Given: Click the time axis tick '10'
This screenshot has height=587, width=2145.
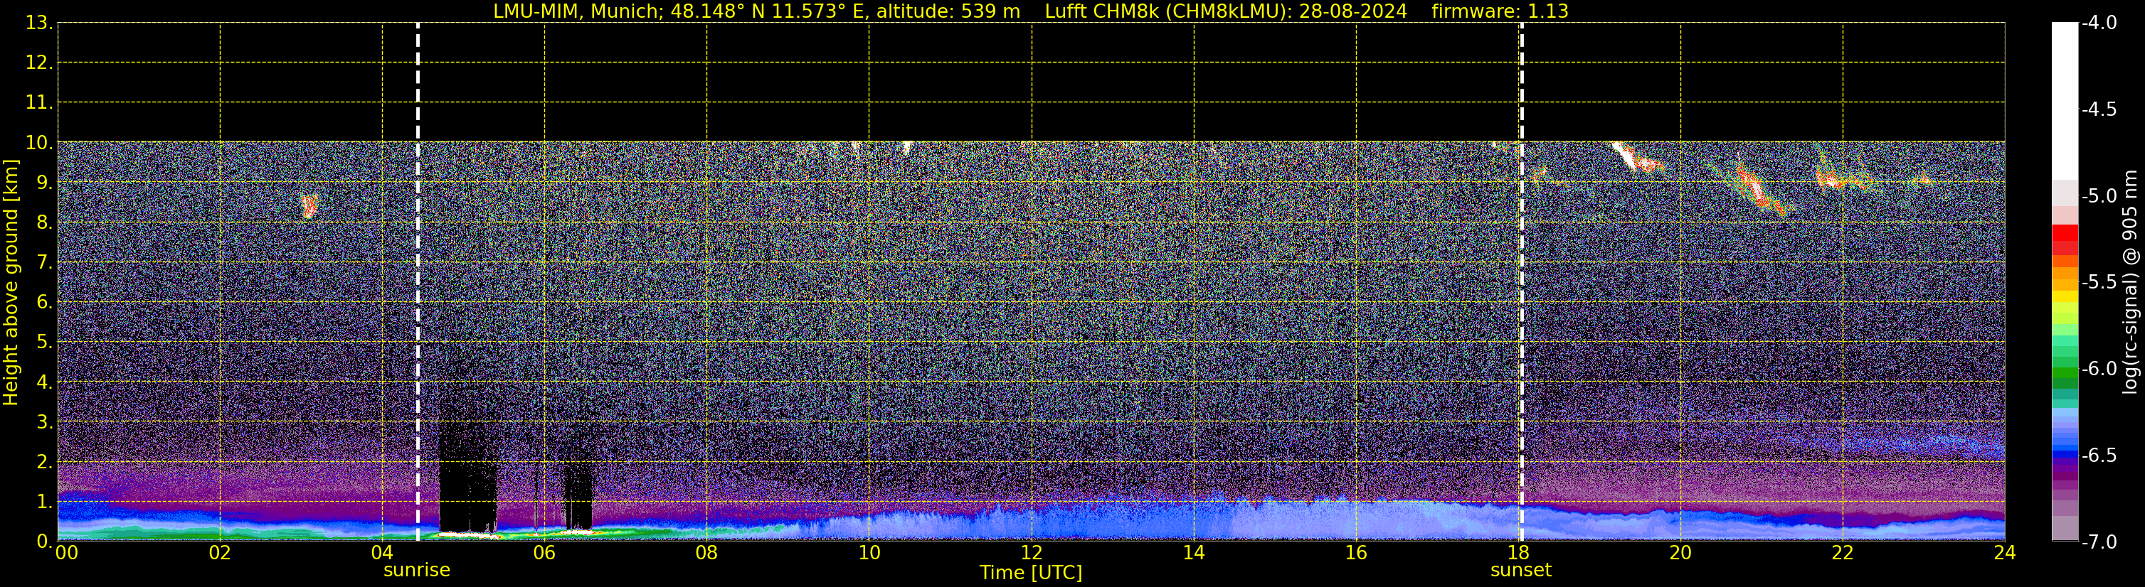Looking at the screenshot, I should (x=869, y=553).
